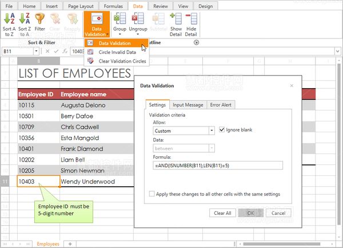This screenshot has height=248, width=343.
Task: Open the Allow Custom dropdown
Action: [x=212, y=131]
